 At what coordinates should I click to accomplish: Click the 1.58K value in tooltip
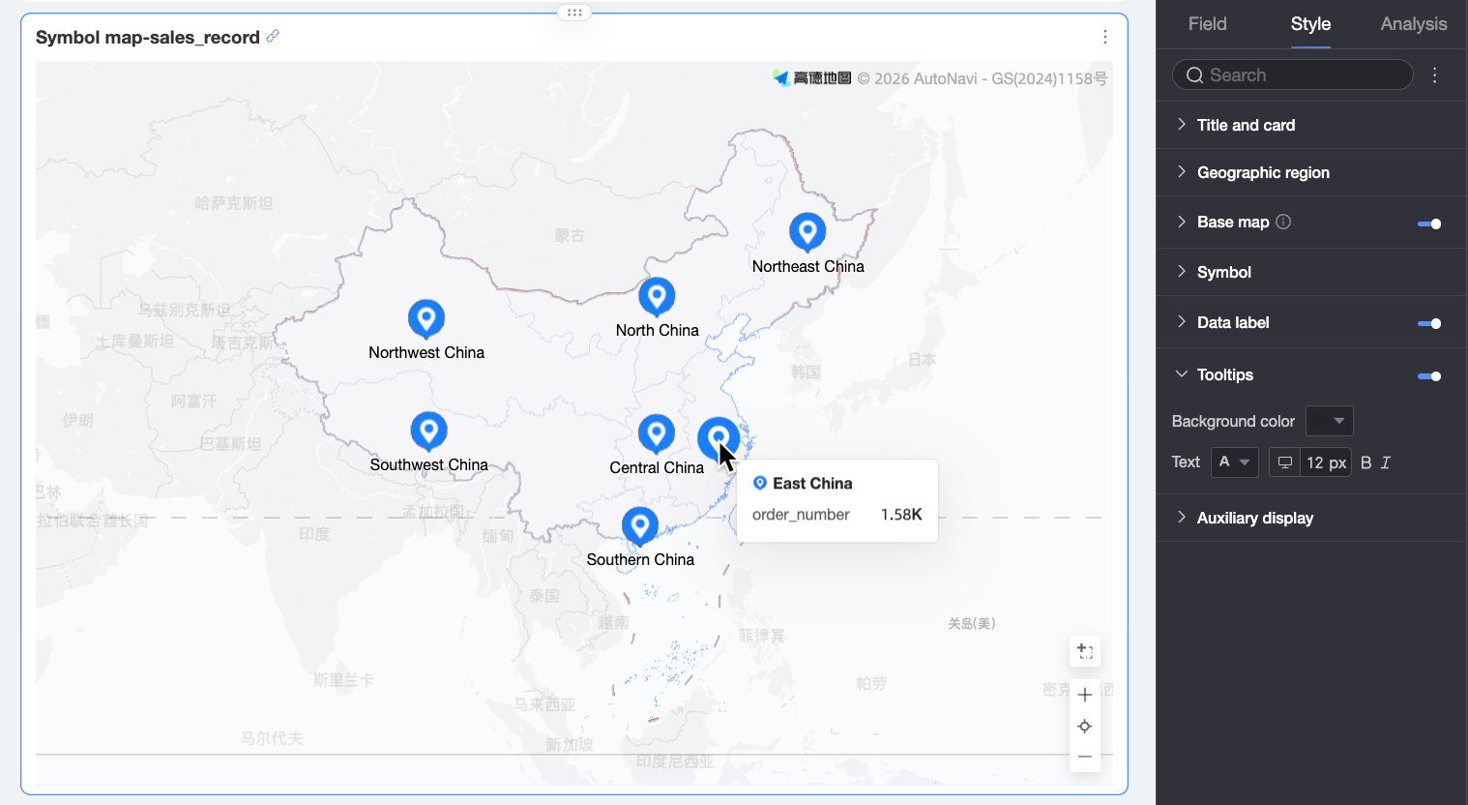coord(901,514)
